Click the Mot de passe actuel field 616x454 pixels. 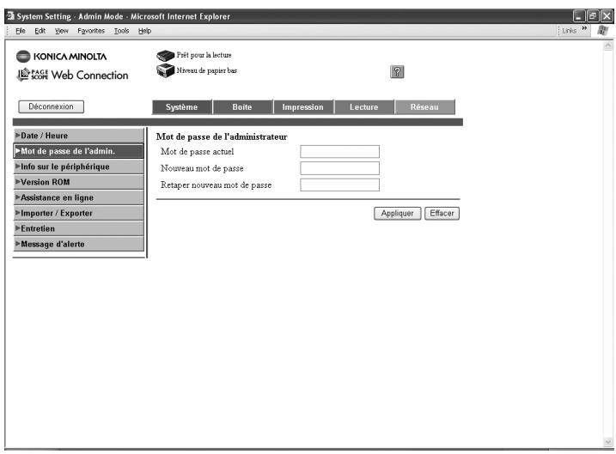340,151
